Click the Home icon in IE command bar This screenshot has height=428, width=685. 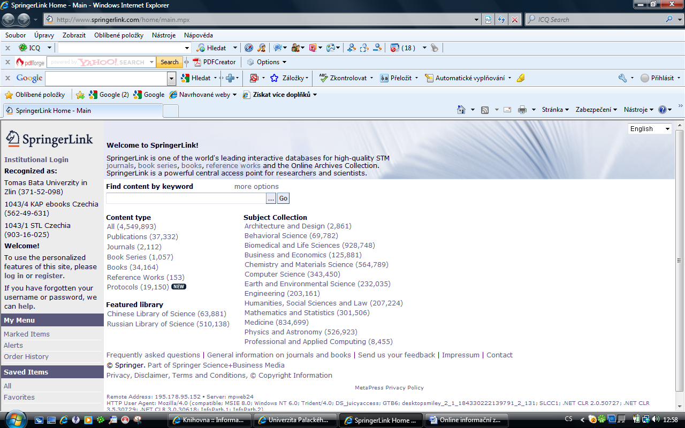(x=461, y=110)
